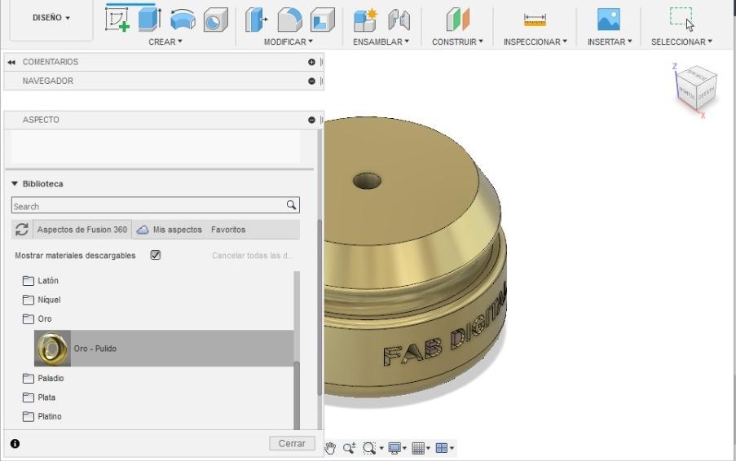
Task: Collapse the Aspecto panel minus button
Action: pyautogui.click(x=311, y=120)
